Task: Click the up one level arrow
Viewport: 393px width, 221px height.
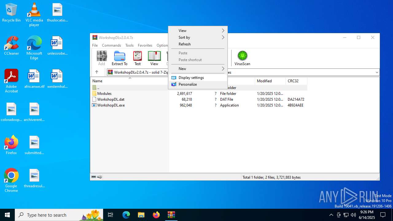Action: tap(97, 72)
